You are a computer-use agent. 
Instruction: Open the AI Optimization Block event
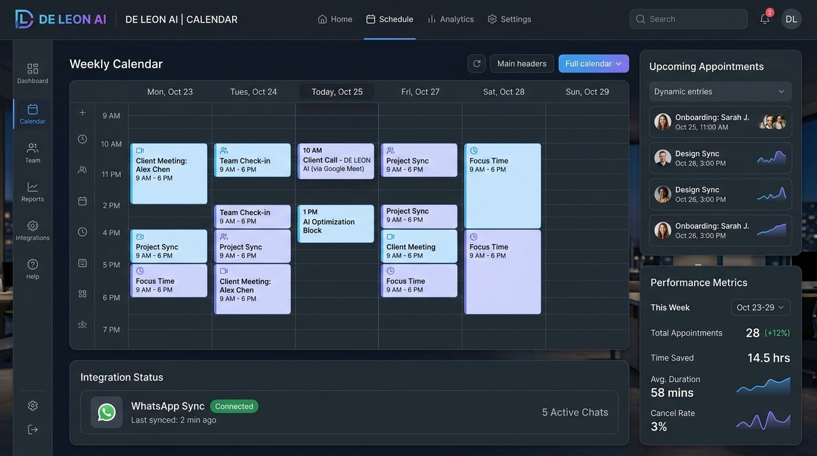[x=336, y=223]
